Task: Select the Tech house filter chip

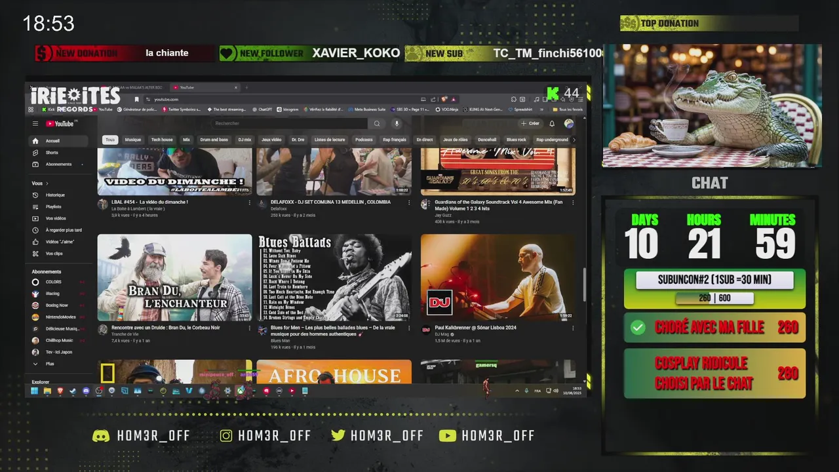Action: click(x=162, y=140)
